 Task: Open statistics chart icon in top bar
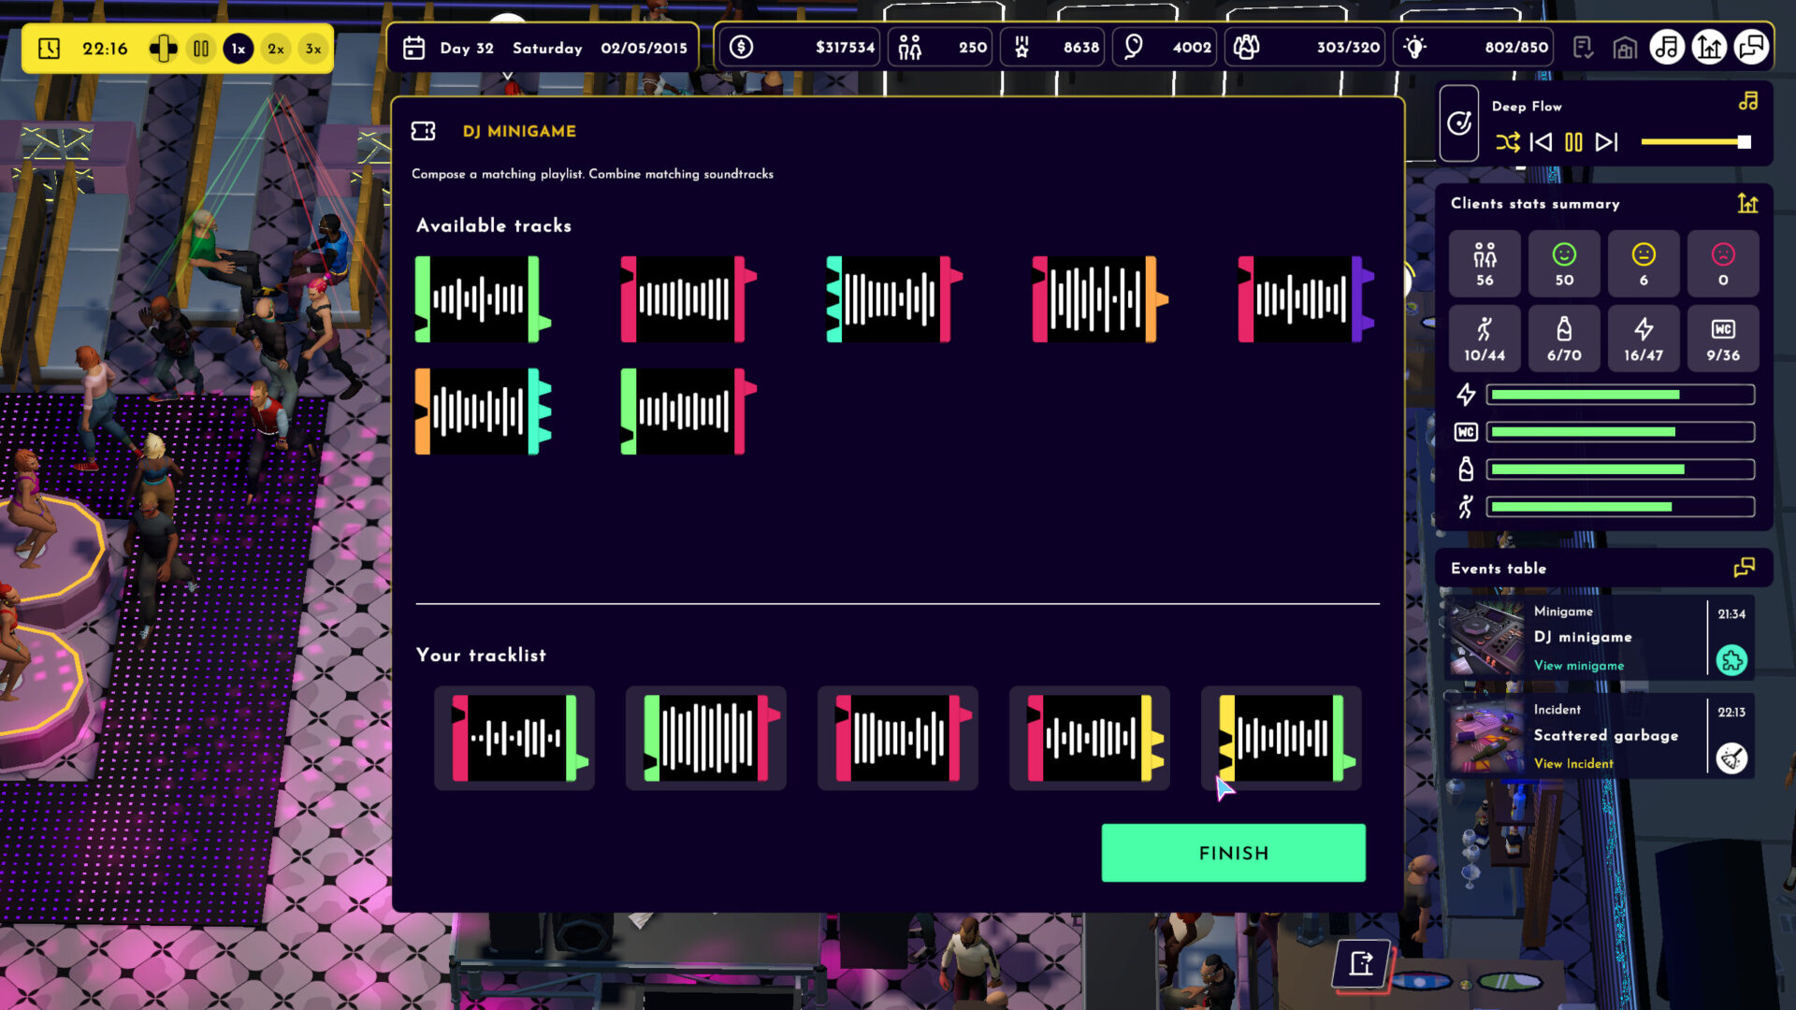tap(1709, 48)
